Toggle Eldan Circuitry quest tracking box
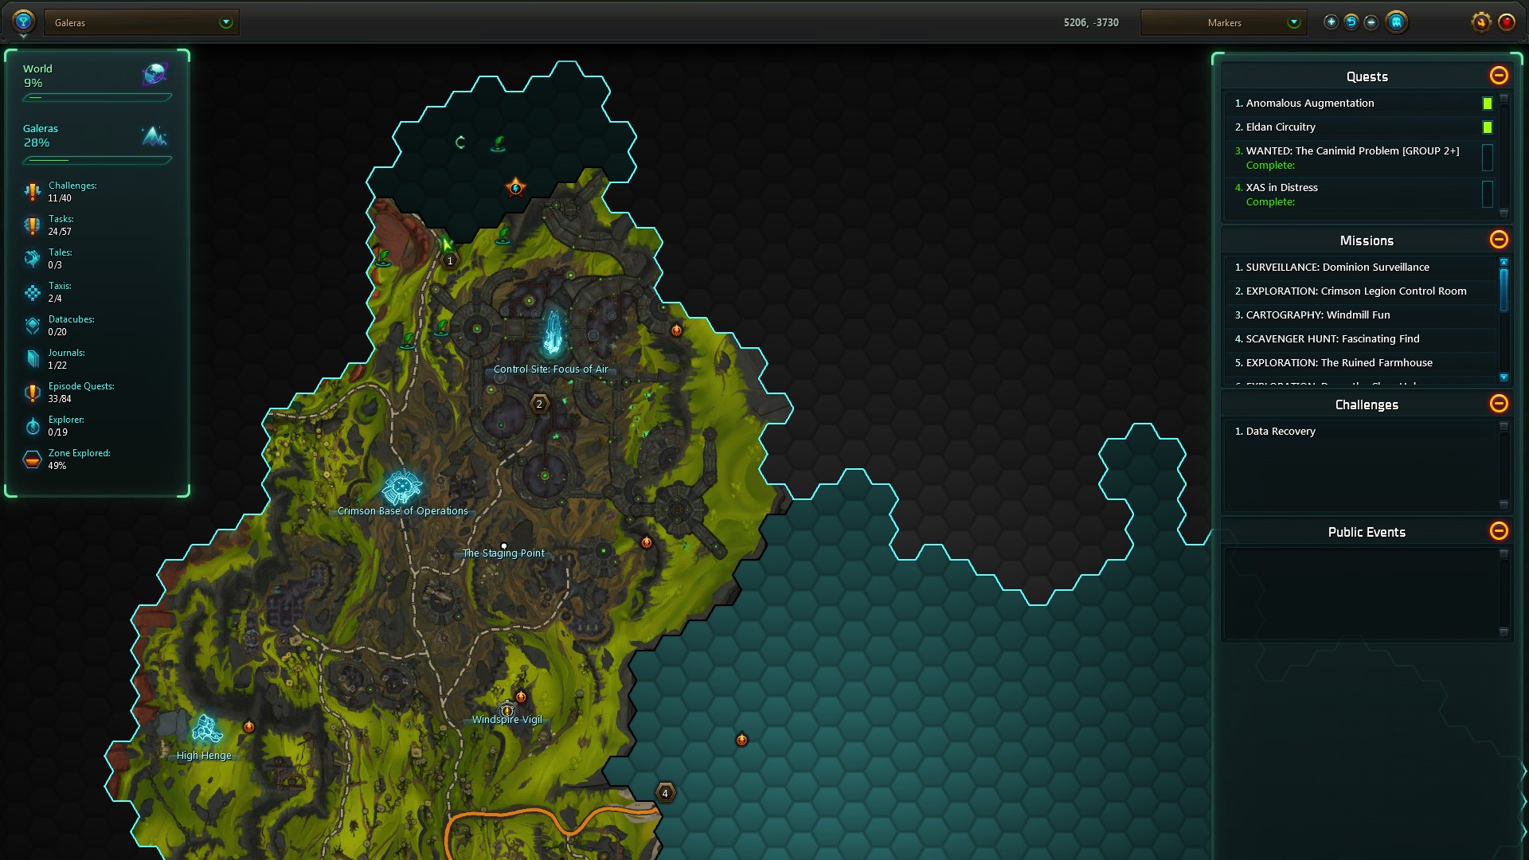1529x860 pixels. 1487,127
